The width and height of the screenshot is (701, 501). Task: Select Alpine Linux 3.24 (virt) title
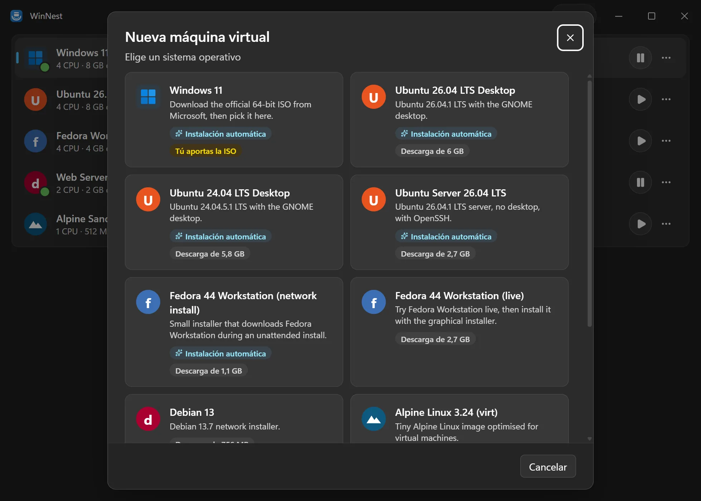pos(446,412)
